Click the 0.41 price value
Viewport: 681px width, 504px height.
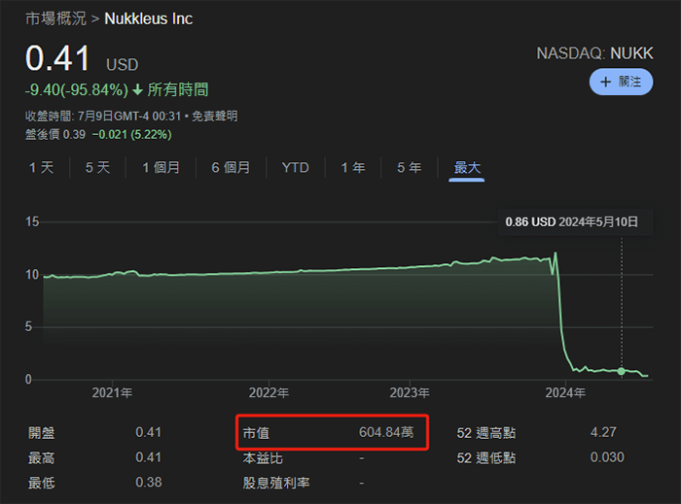(57, 58)
